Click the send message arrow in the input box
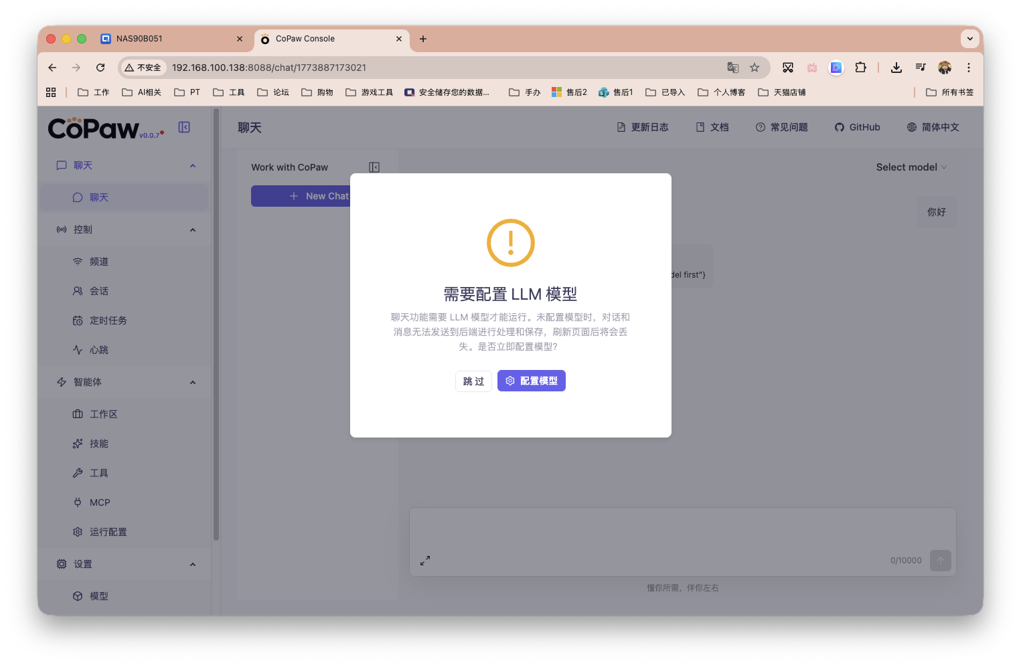 click(940, 560)
